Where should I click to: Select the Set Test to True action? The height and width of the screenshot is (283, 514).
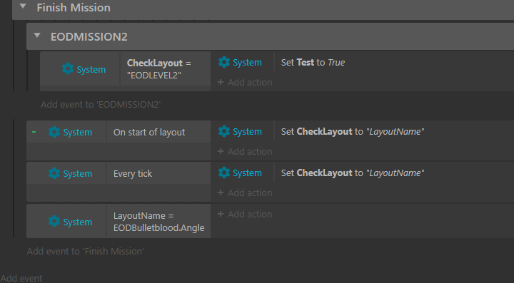[x=313, y=62]
